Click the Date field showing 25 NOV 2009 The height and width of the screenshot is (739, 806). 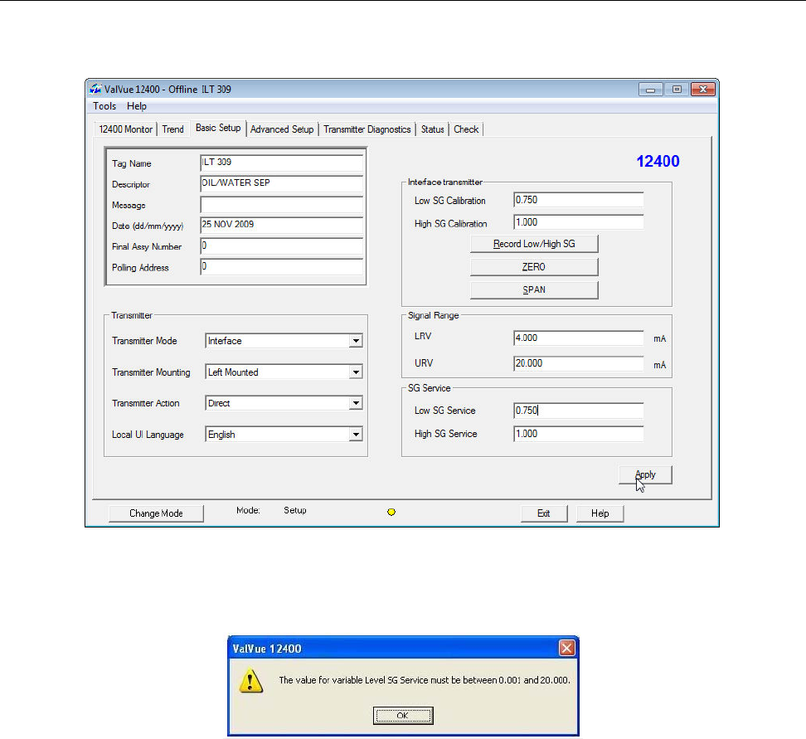(x=282, y=226)
